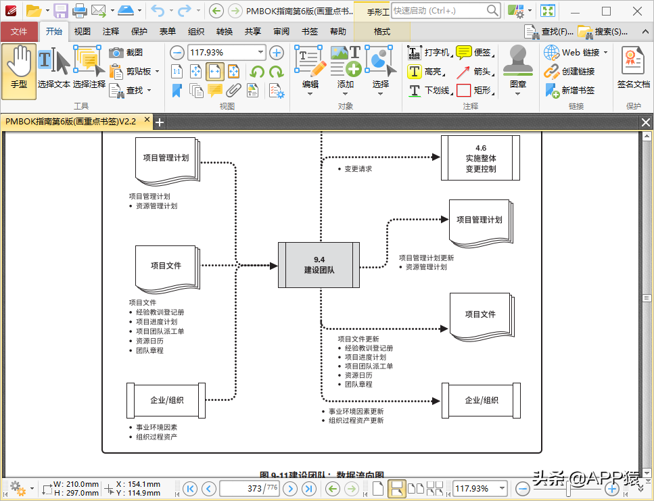Click the zoom slider in status bar
This screenshot has width=654, height=501.
pyautogui.click(x=567, y=488)
